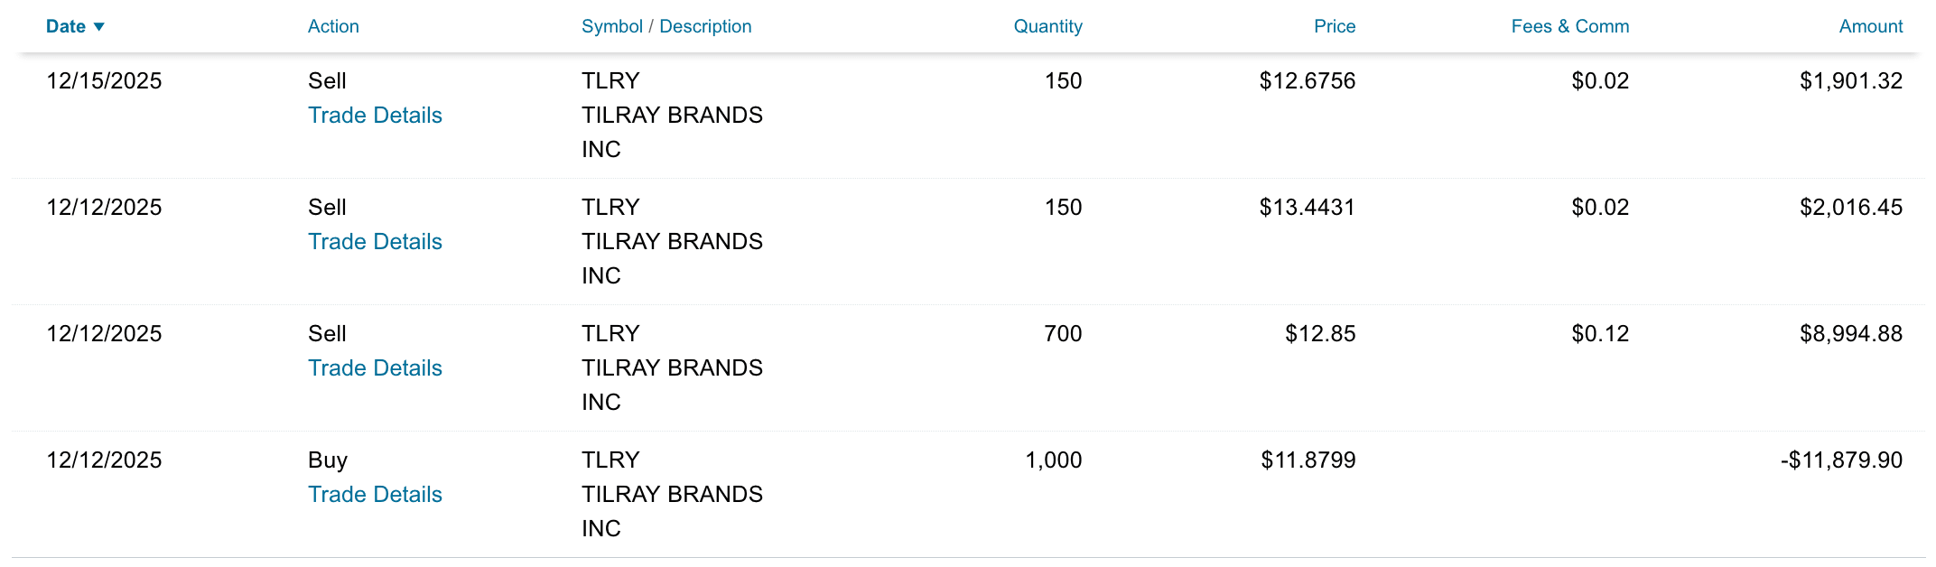This screenshot has width=1936, height=567.
Task: Sort by the Action column header
Action: point(333,27)
